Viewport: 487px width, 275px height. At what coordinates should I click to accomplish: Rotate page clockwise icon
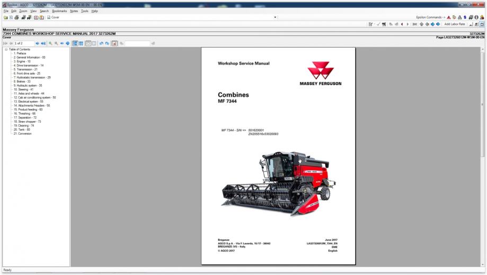point(107,43)
